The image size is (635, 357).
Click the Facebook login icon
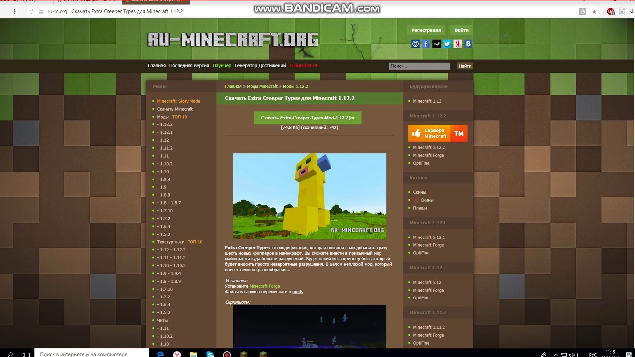tap(426, 44)
